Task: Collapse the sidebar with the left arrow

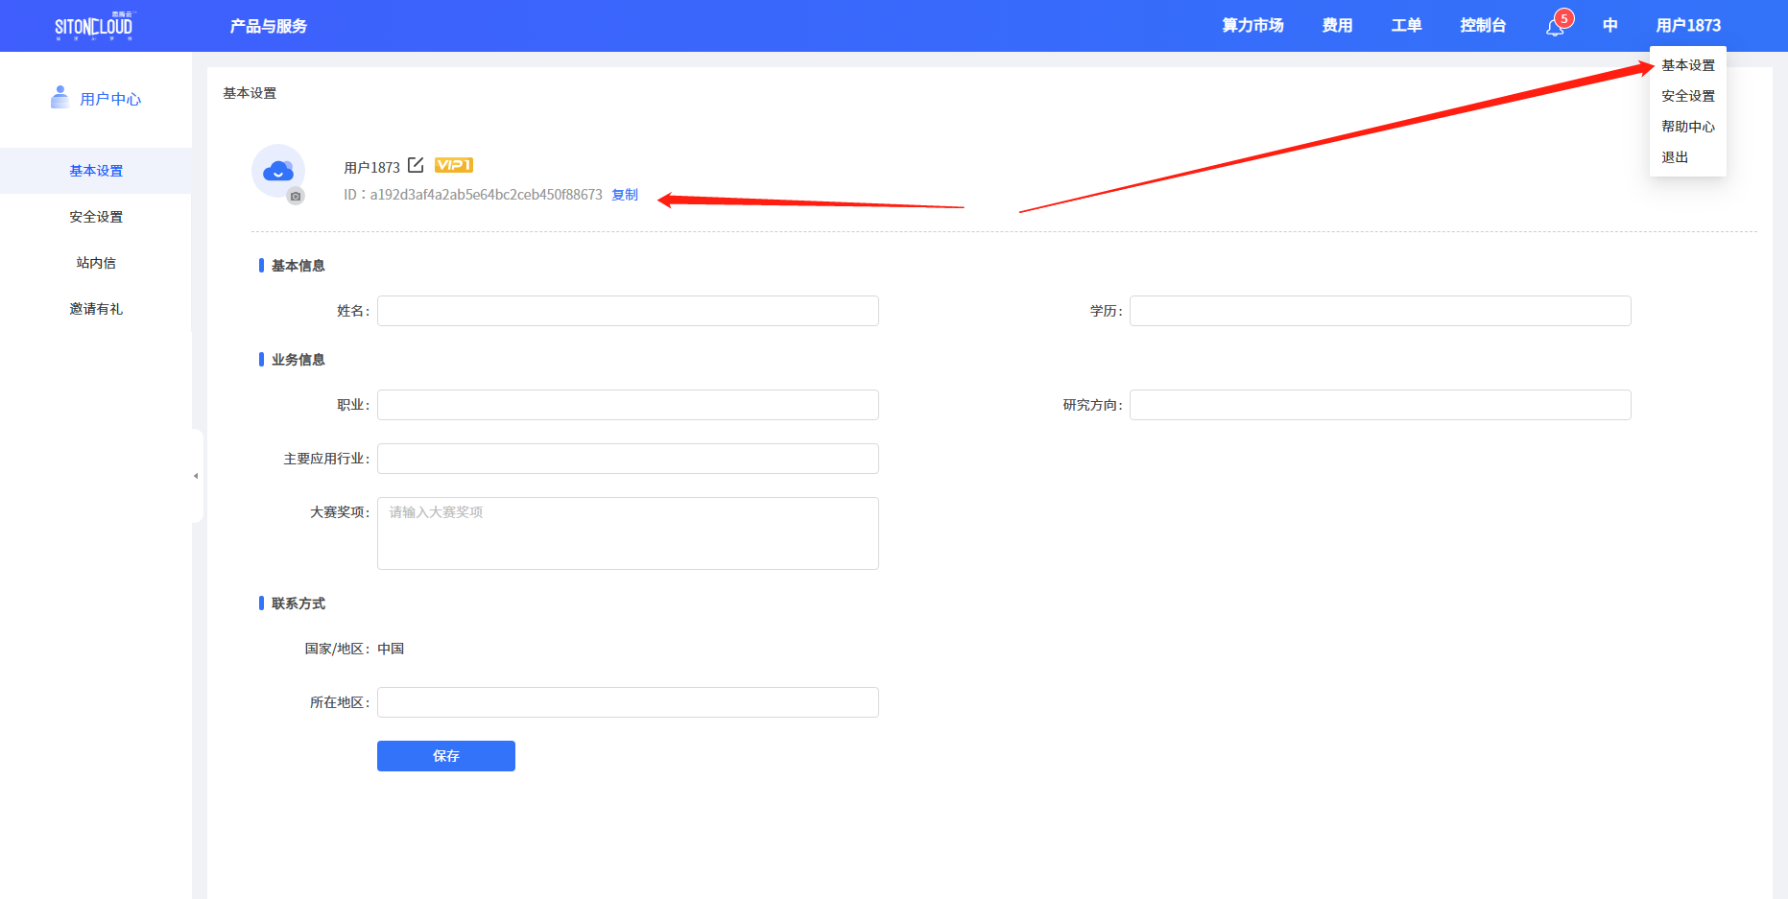Action: tap(197, 474)
